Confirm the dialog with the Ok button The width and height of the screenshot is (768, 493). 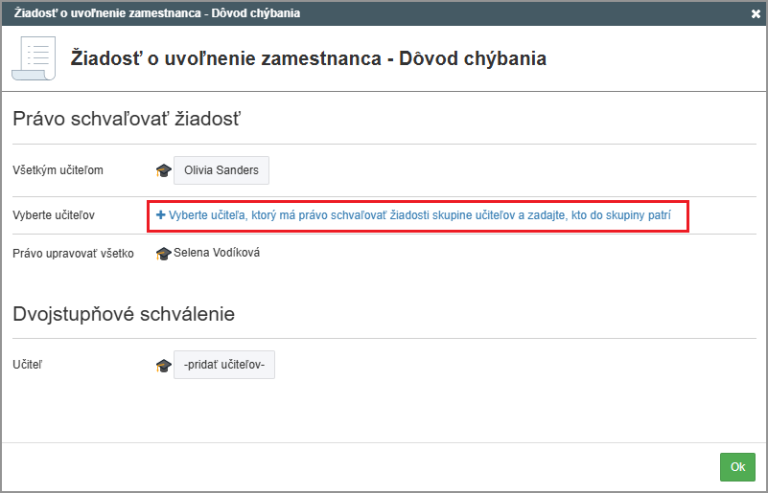(x=737, y=467)
